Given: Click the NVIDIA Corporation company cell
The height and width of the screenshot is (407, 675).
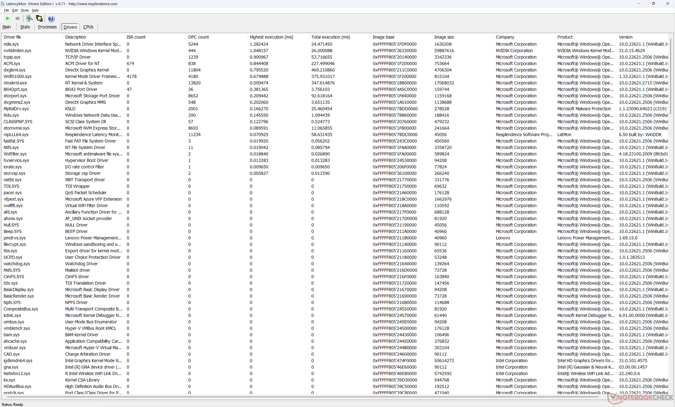Looking at the screenshot, I should (514, 51).
